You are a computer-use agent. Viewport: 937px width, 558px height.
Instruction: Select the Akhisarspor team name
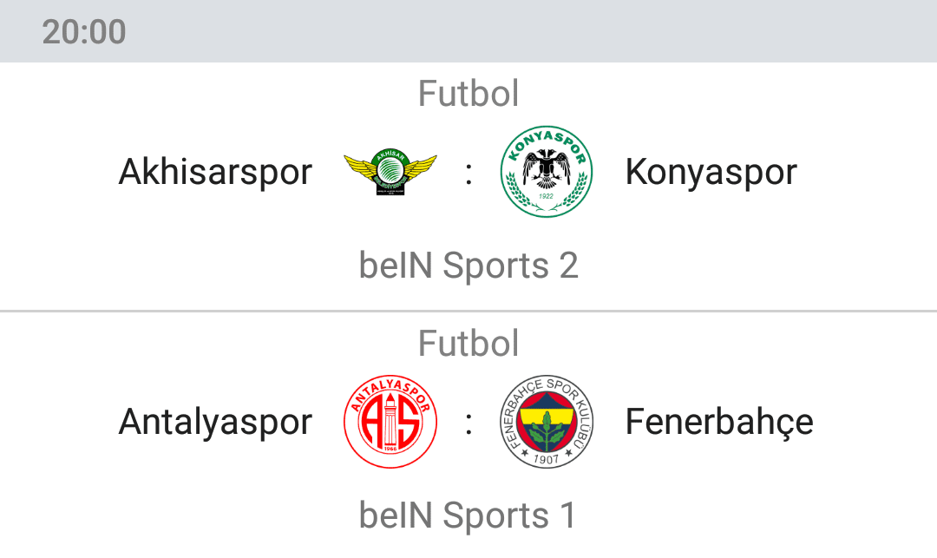[215, 172]
